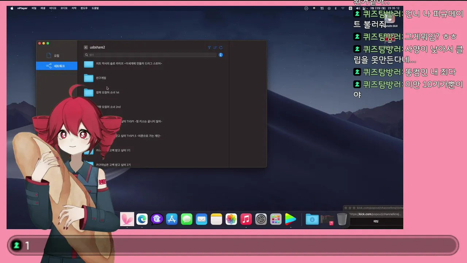
Task: Open Music from the Dock
Action: click(x=246, y=219)
